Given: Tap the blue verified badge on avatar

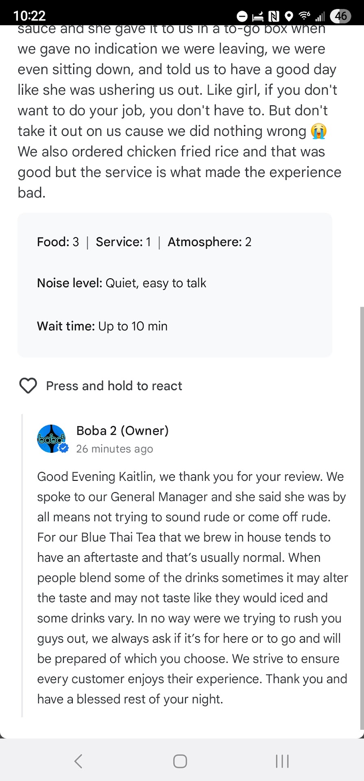Looking at the screenshot, I should point(63,448).
